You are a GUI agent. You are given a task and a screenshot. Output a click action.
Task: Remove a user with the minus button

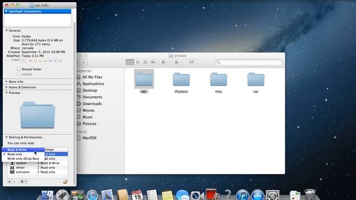point(14,182)
